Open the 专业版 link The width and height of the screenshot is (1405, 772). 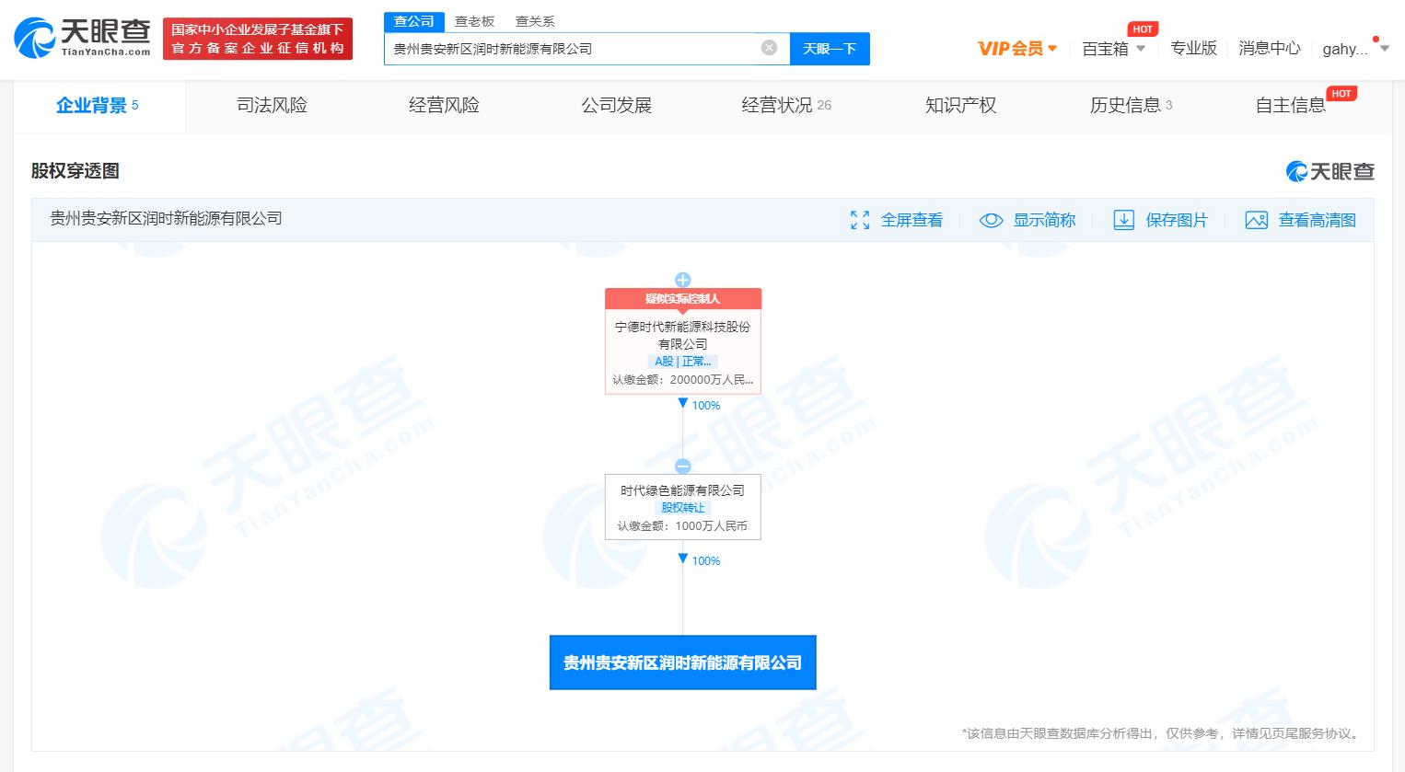tap(1193, 48)
